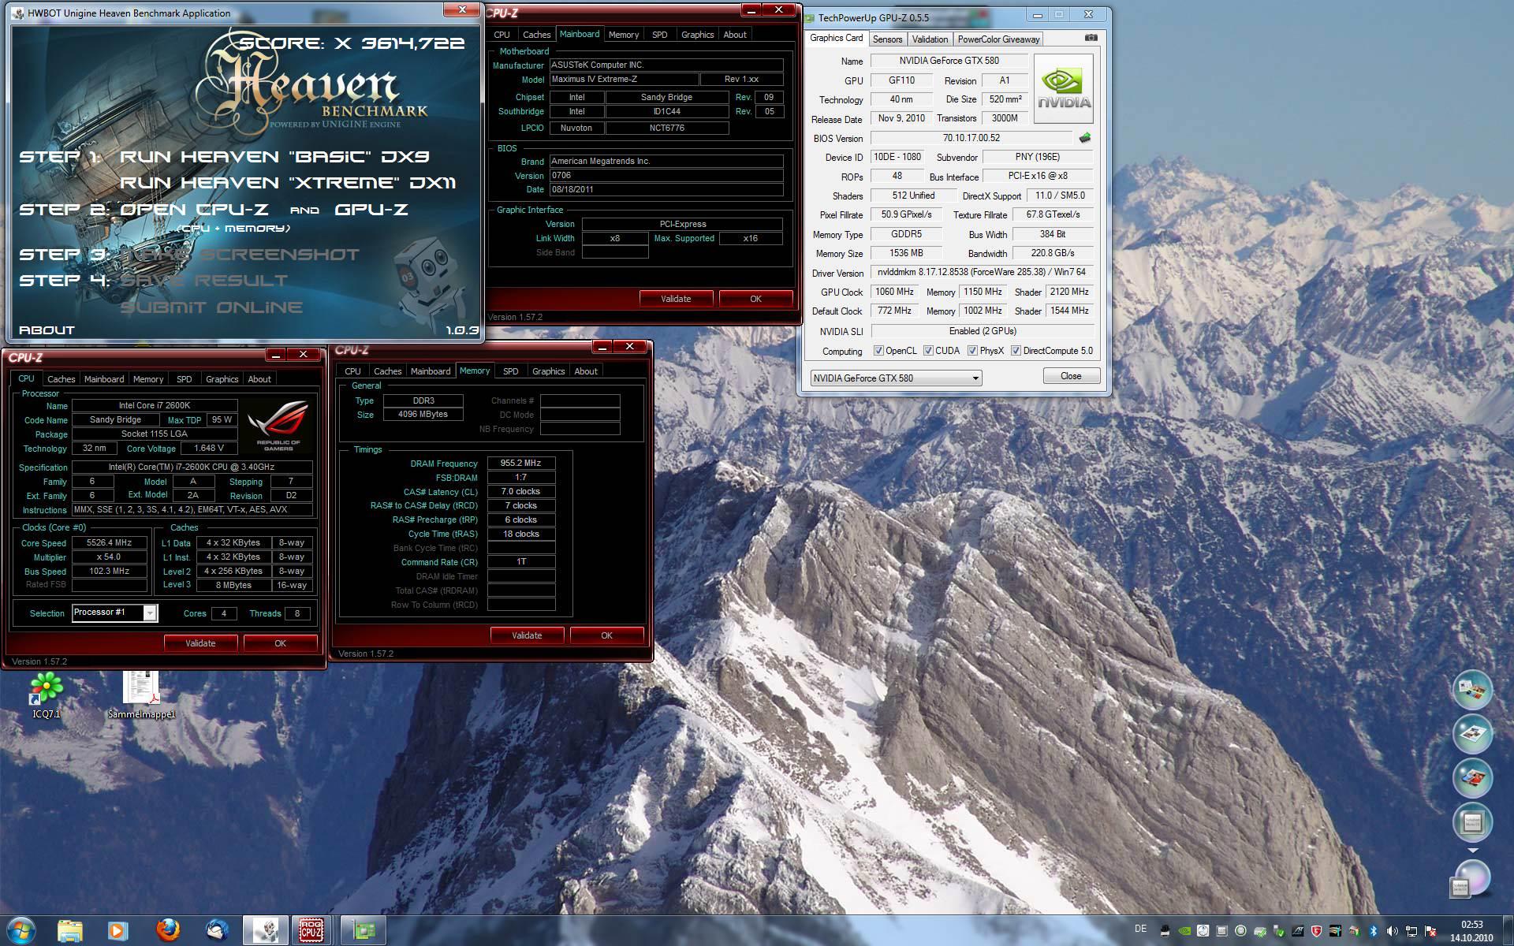Select Mainboard tab in the CPU tab window

point(104,379)
